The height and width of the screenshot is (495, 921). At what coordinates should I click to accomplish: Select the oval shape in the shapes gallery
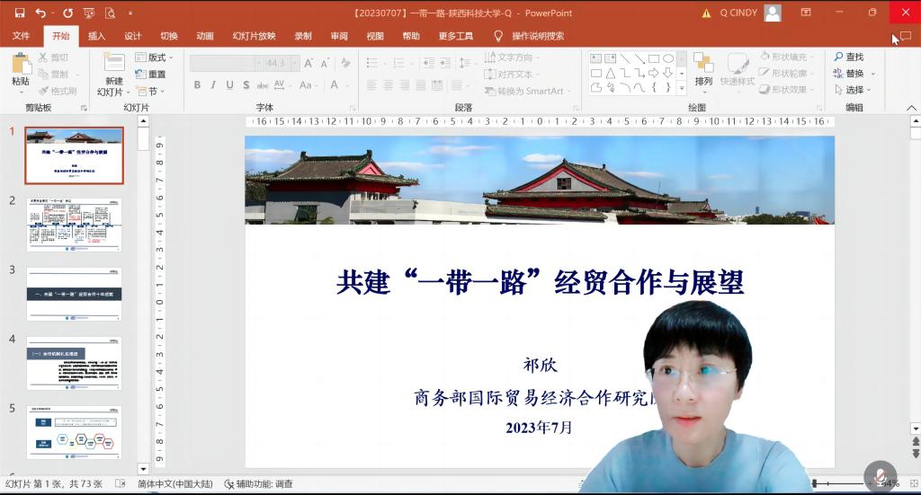tap(667, 58)
